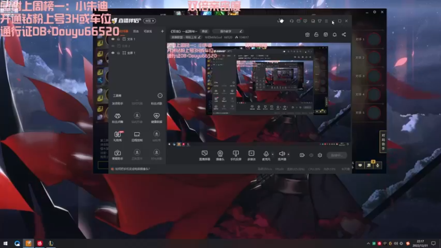Start recording with the camcorder icon
This screenshot has width=441, height=248.
click(302, 155)
